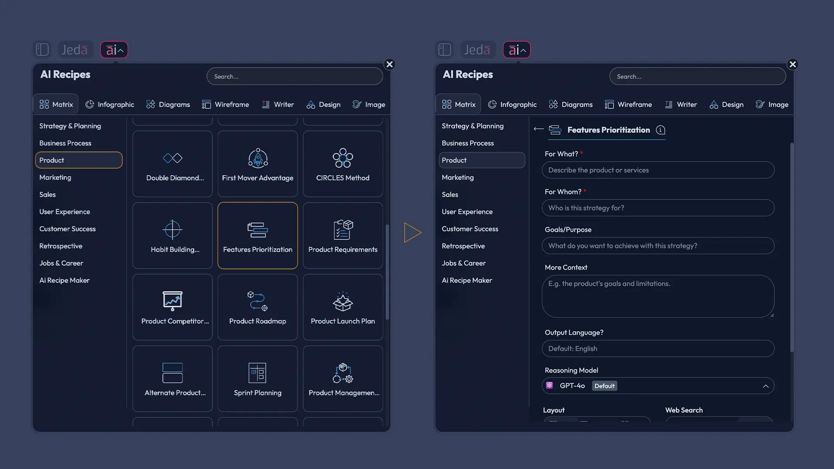Open the Product Roadmap recipe
The height and width of the screenshot is (469, 834).
(257, 307)
